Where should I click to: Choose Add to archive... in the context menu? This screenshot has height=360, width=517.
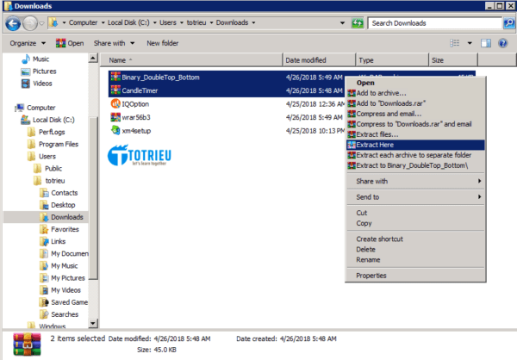click(x=415, y=93)
